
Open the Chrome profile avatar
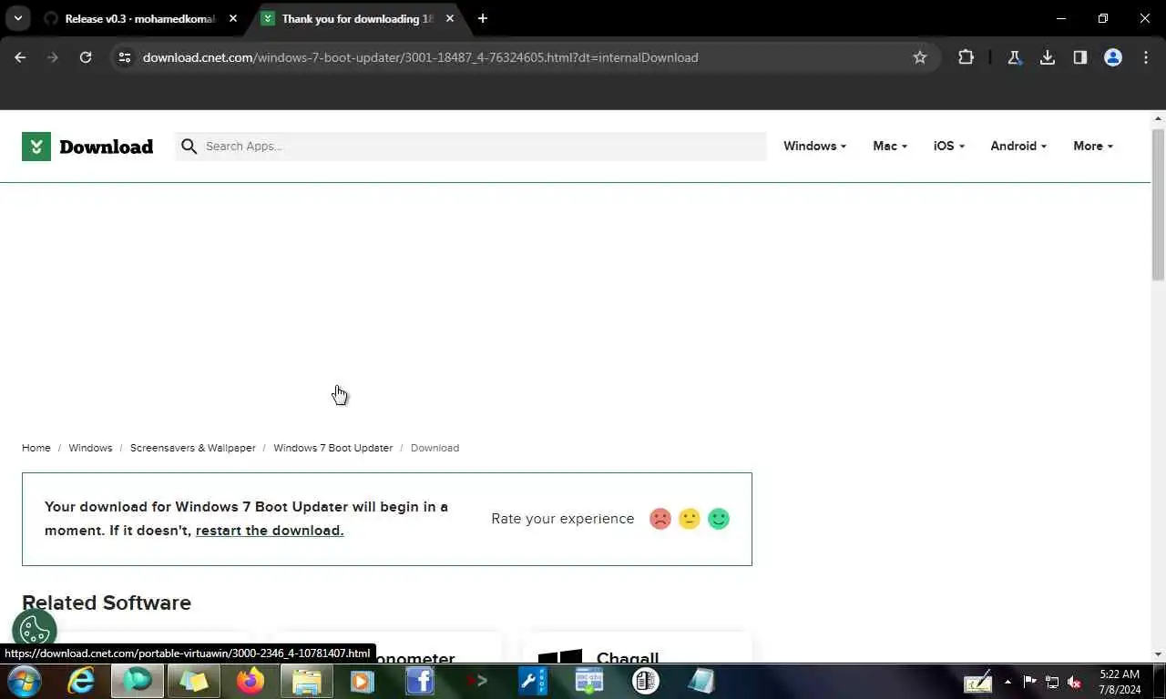(1113, 57)
